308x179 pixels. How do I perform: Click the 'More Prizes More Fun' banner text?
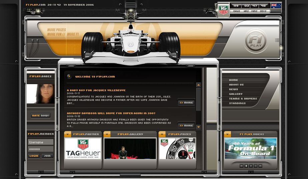tap(63, 32)
